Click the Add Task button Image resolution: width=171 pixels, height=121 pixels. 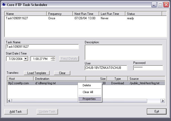point(16,112)
